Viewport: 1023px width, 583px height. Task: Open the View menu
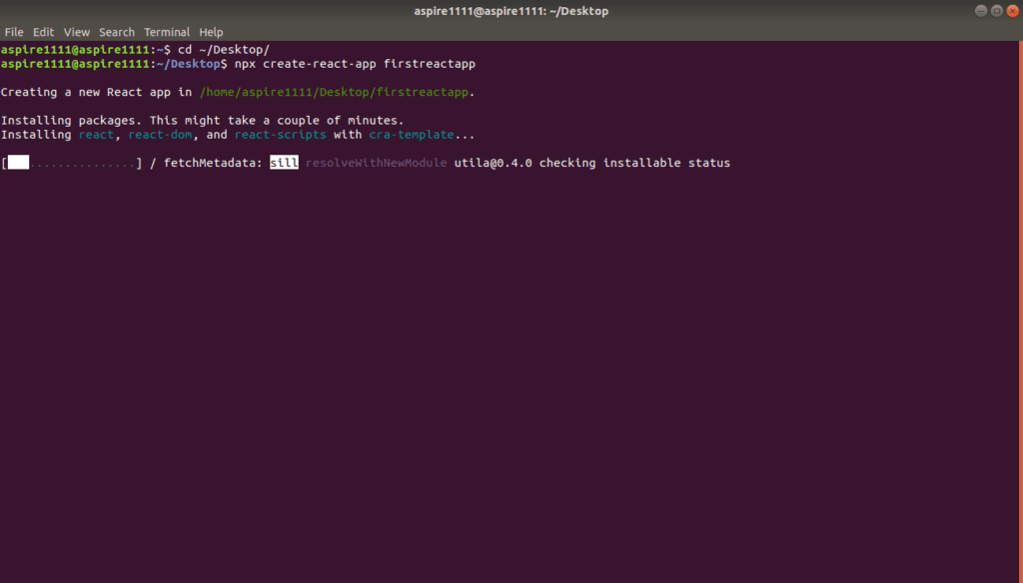click(x=76, y=32)
